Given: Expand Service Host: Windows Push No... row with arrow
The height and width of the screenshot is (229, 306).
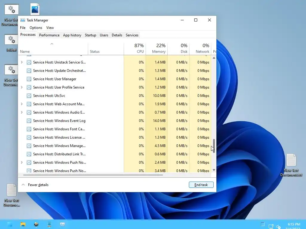Looking at the screenshot, I should [22, 163].
